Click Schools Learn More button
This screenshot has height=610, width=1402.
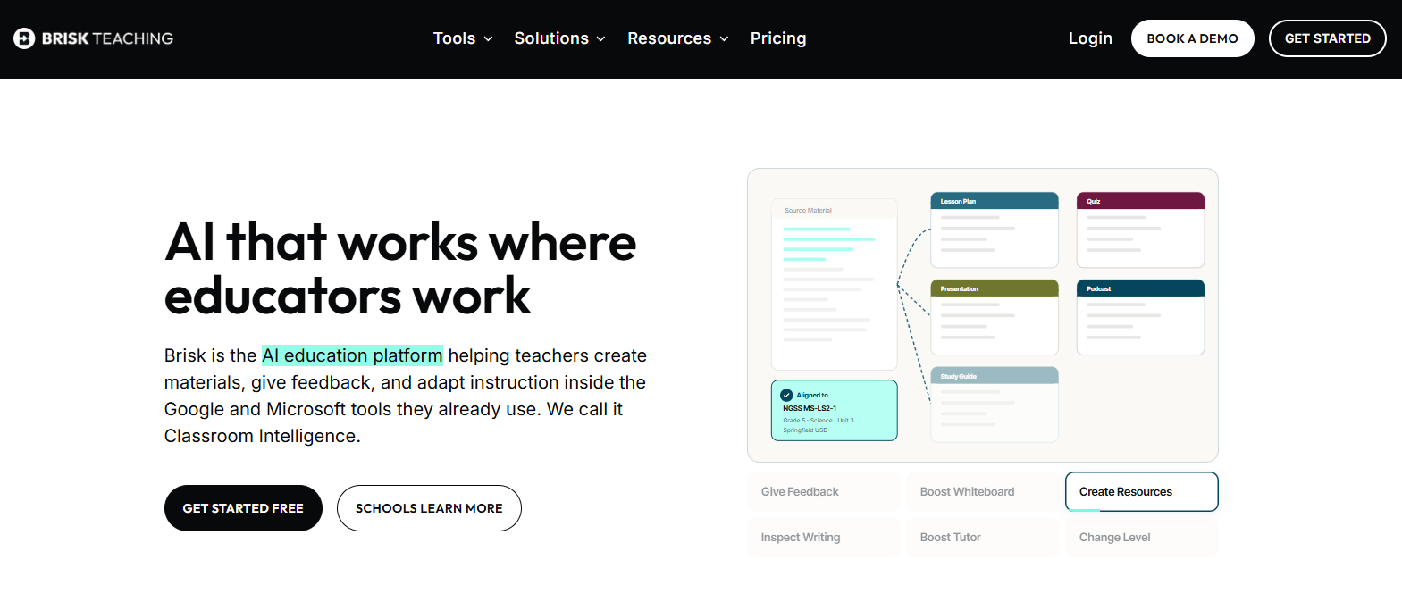(x=429, y=508)
